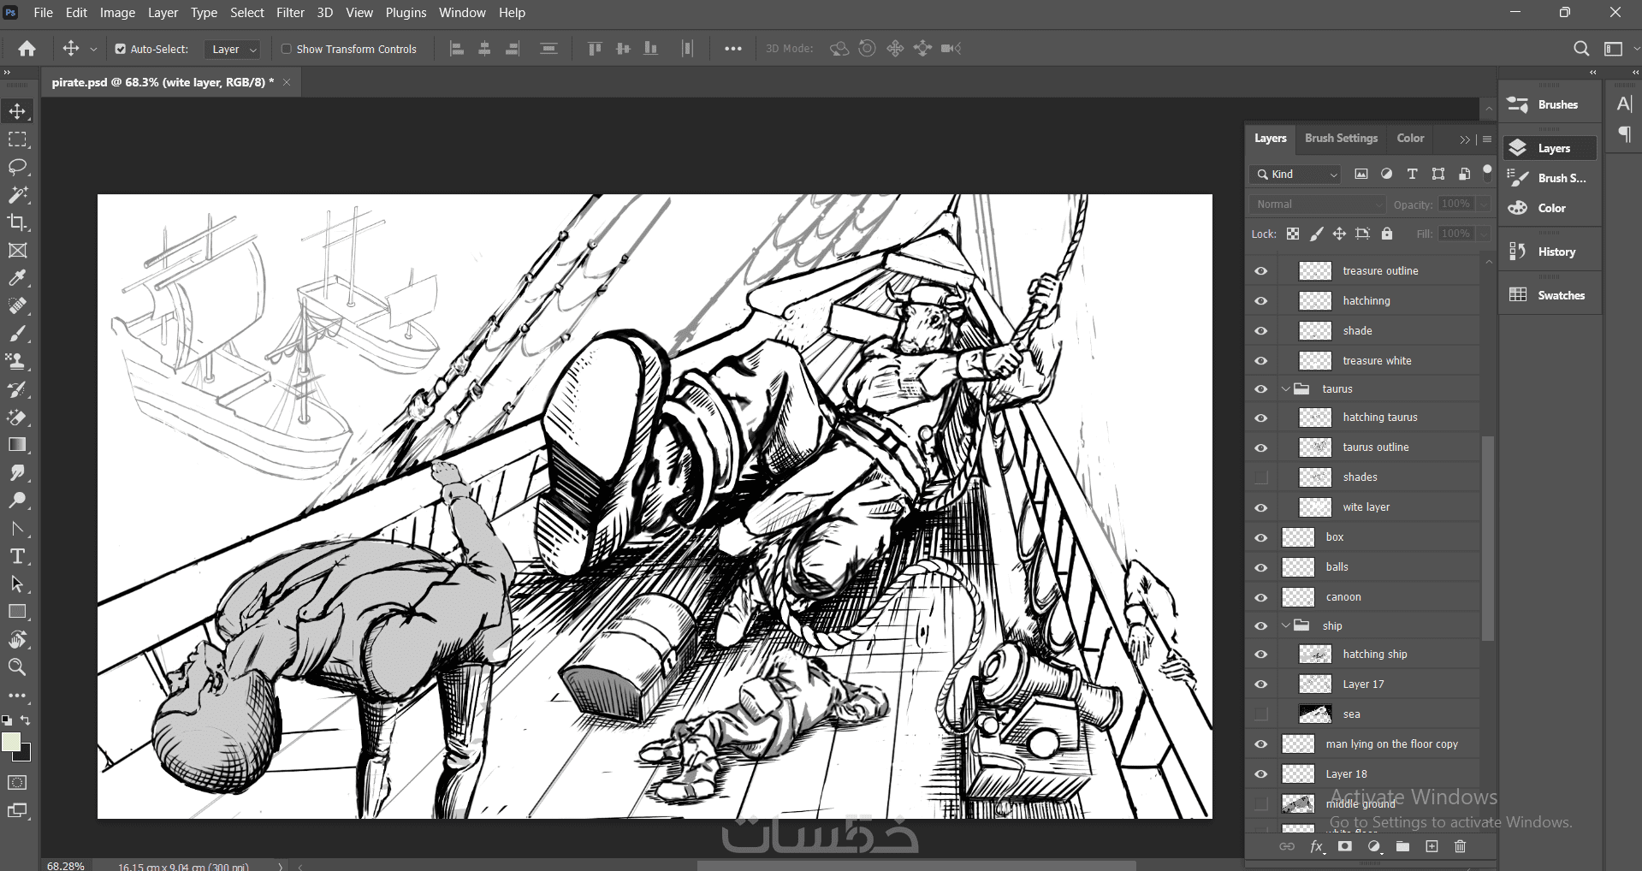Viewport: 1642px width, 871px height.
Task: Delete layer using trash icon
Action: (x=1460, y=846)
